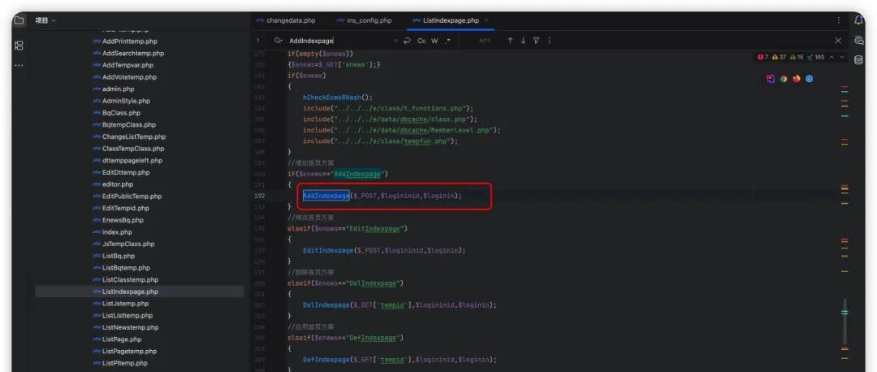Select editor.php file
This screenshot has height=372, width=877.
pyautogui.click(x=113, y=184)
